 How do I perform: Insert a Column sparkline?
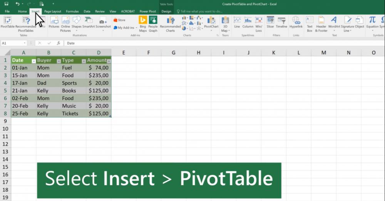248,22
